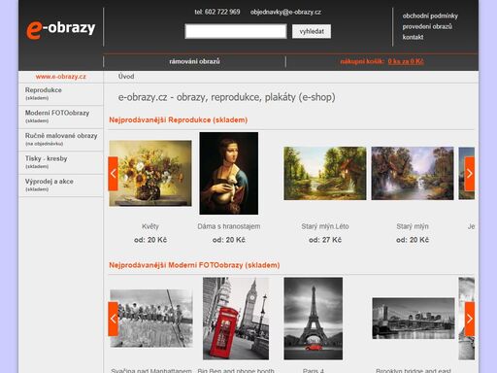The image size is (497, 373).
Task: Open the red phone booth Big Ben photo
Action: click(236, 319)
